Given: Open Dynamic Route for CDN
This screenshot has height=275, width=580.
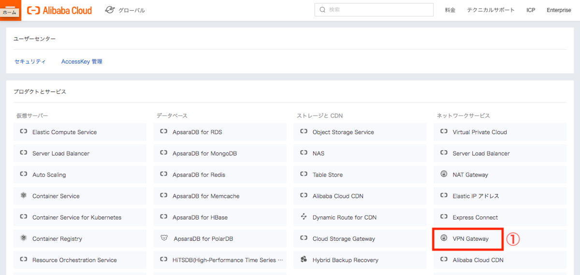Looking at the screenshot, I should tap(360, 217).
